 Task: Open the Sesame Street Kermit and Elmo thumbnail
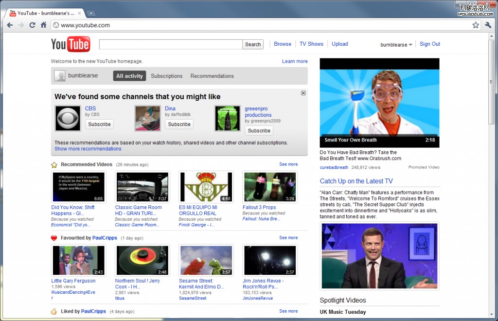(x=206, y=260)
